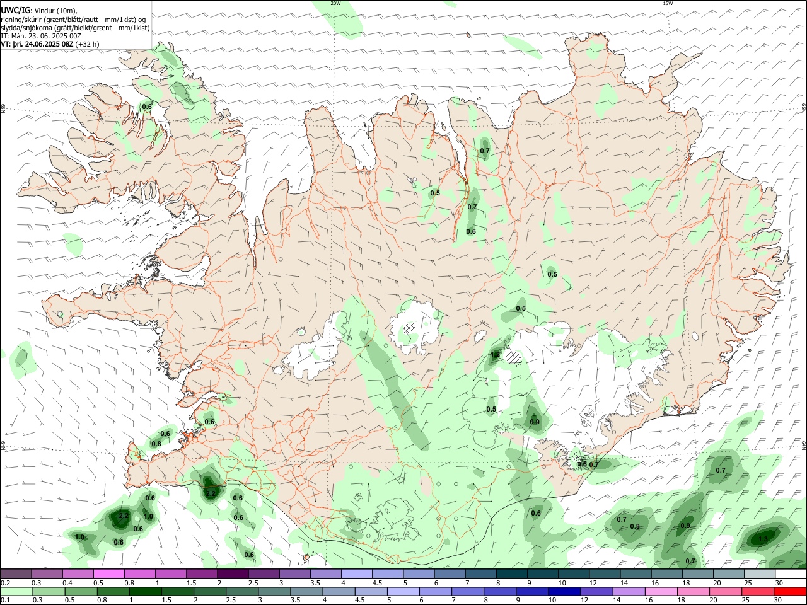Click the darkest purple 2–2.5 snow swatch

(233, 574)
